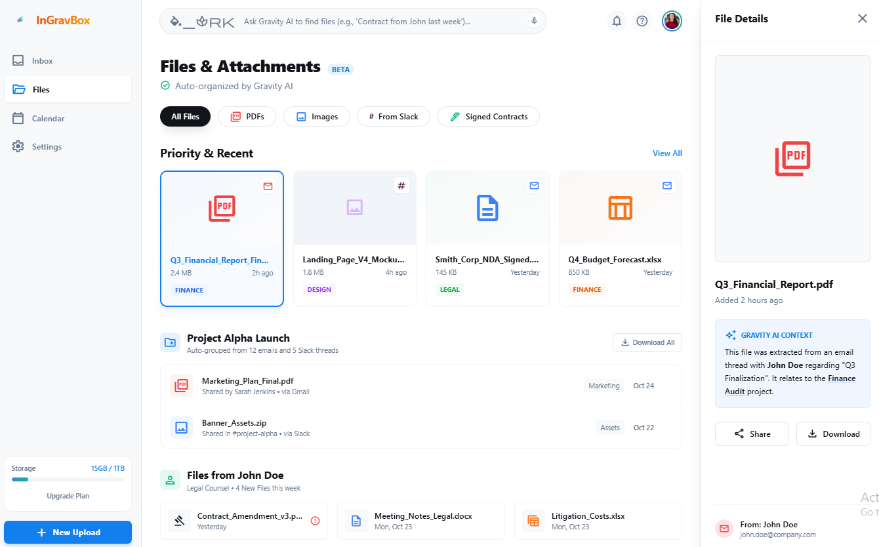The width and height of the screenshot is (879, 547).
Task: Open Meeting_Notes_Legal.docx card
Action: pyautogui.click(x=421, y=521)
